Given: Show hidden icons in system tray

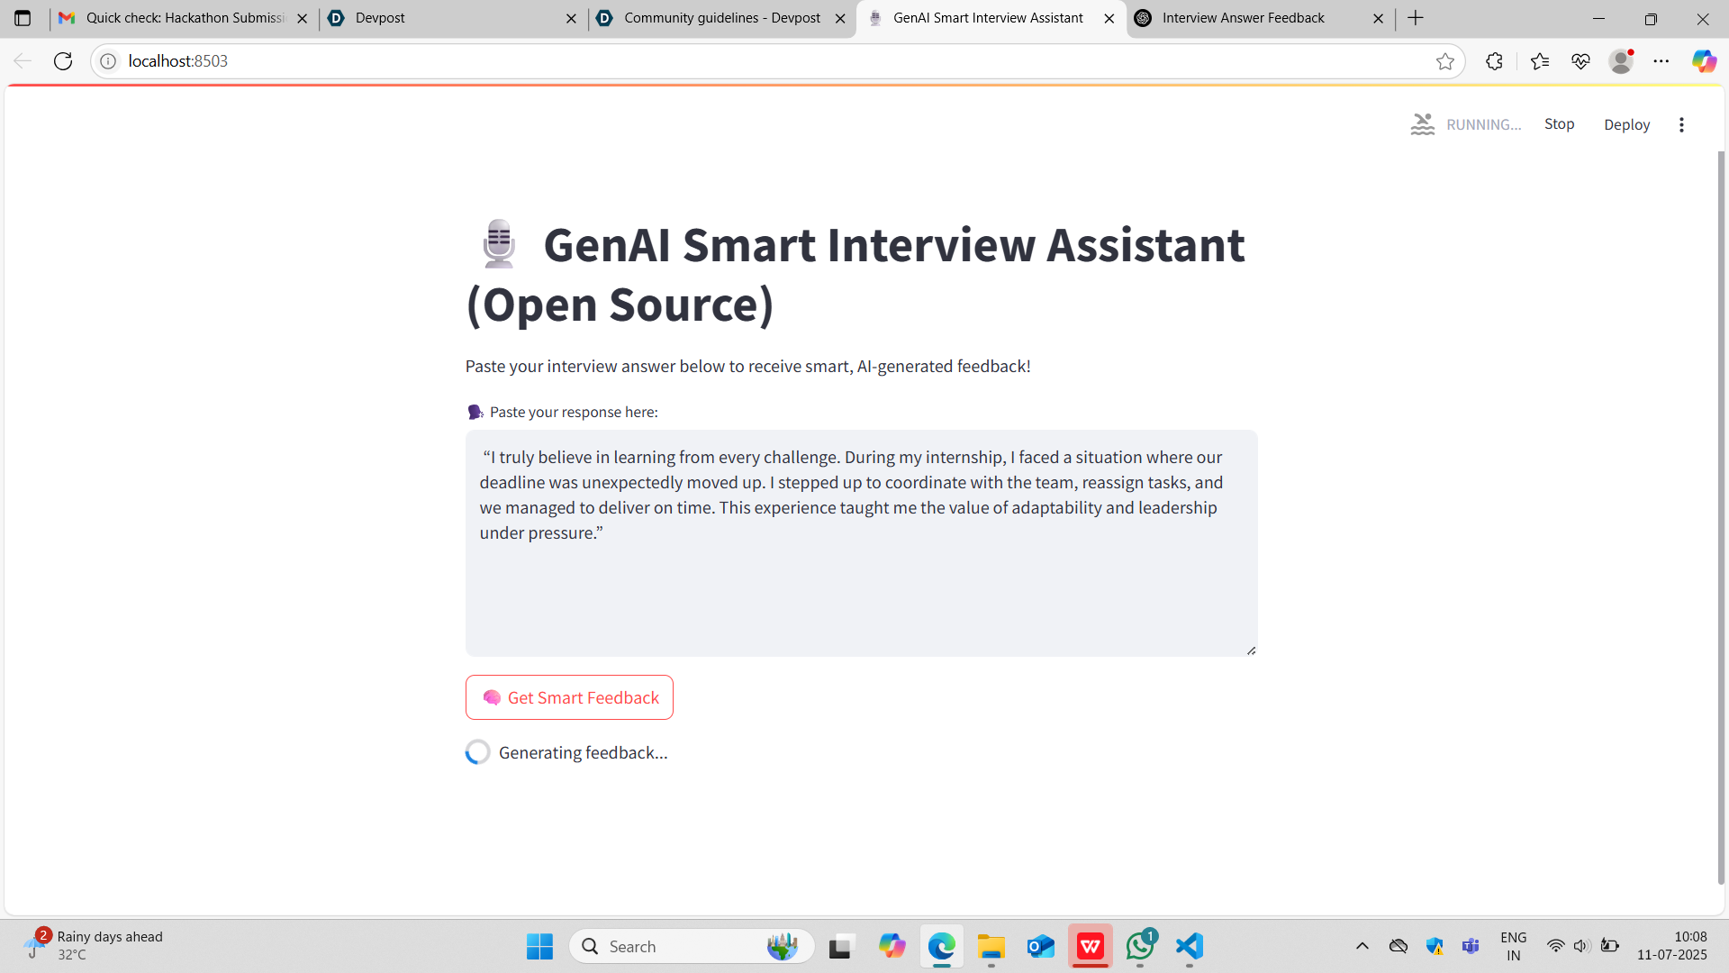Looking at the screenshot, I should click(x=1362, y=946).
